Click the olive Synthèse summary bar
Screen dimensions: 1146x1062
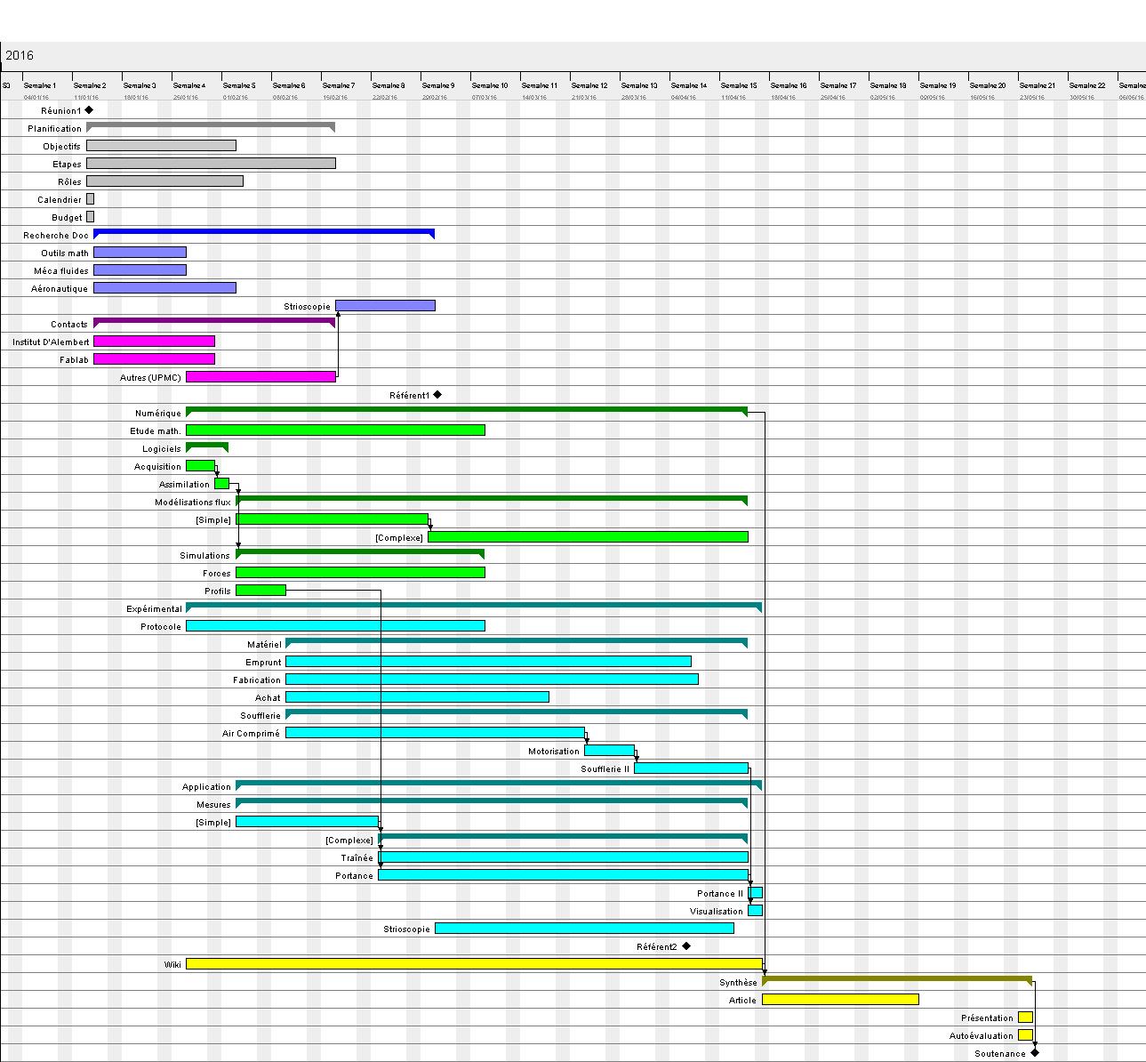pos(896,979)
